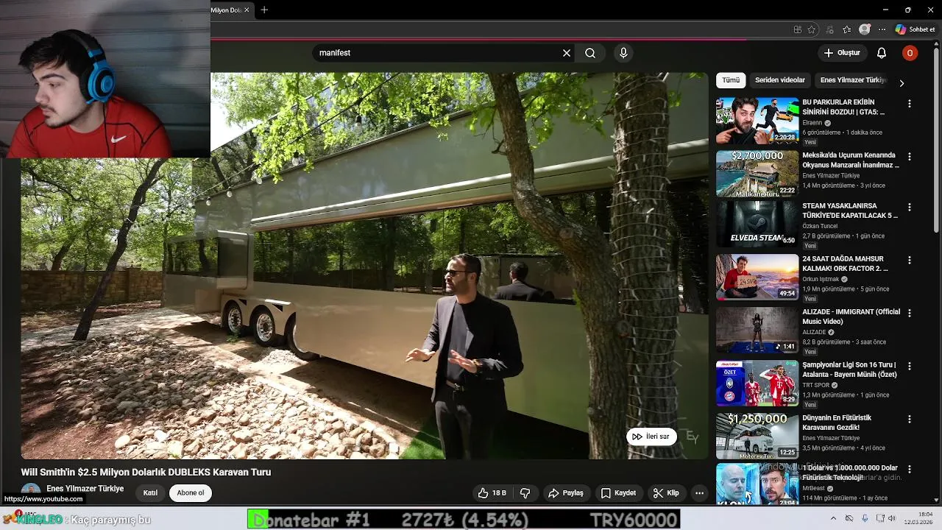Viewport: 942px width, 530px height.
Task: Open the $1,250,000 caravan thumbnail
Action: 757,436
